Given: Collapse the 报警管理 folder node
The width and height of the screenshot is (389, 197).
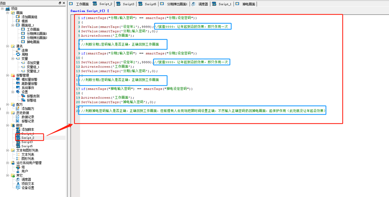Looking at the screenshot, I should pyautogui.click(x=8, y=75).
